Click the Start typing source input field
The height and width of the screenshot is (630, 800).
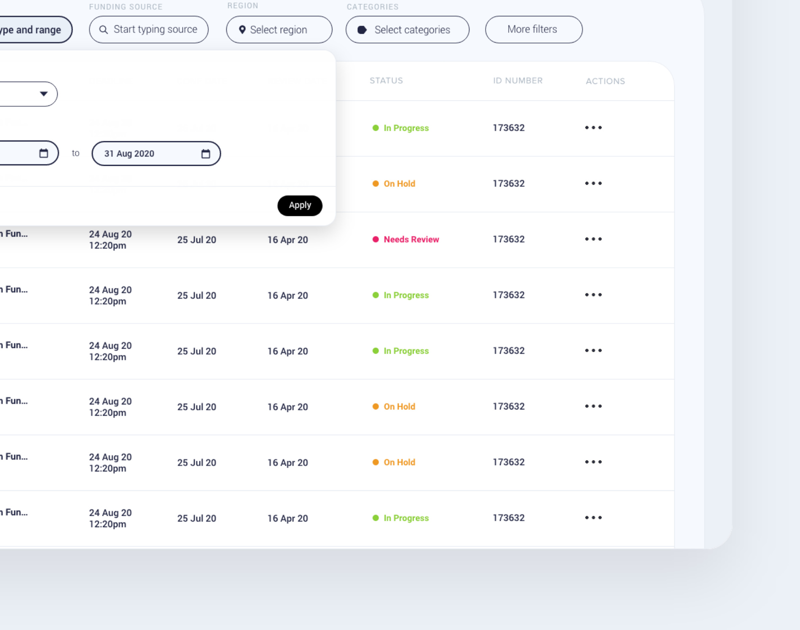(x=150, y=30)
